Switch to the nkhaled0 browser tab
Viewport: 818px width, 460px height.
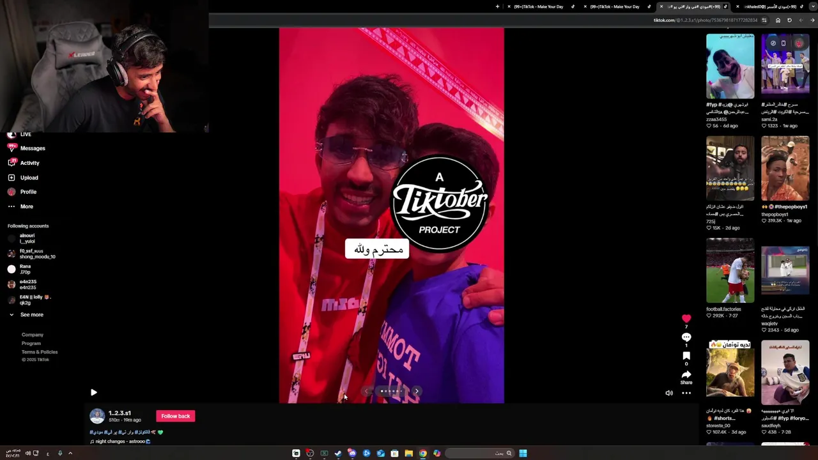tap(770, 6)
